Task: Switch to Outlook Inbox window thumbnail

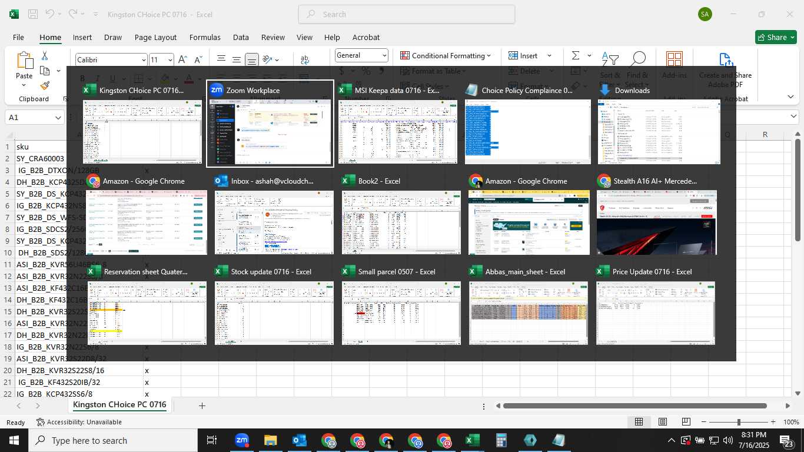Action: (274, 215)
